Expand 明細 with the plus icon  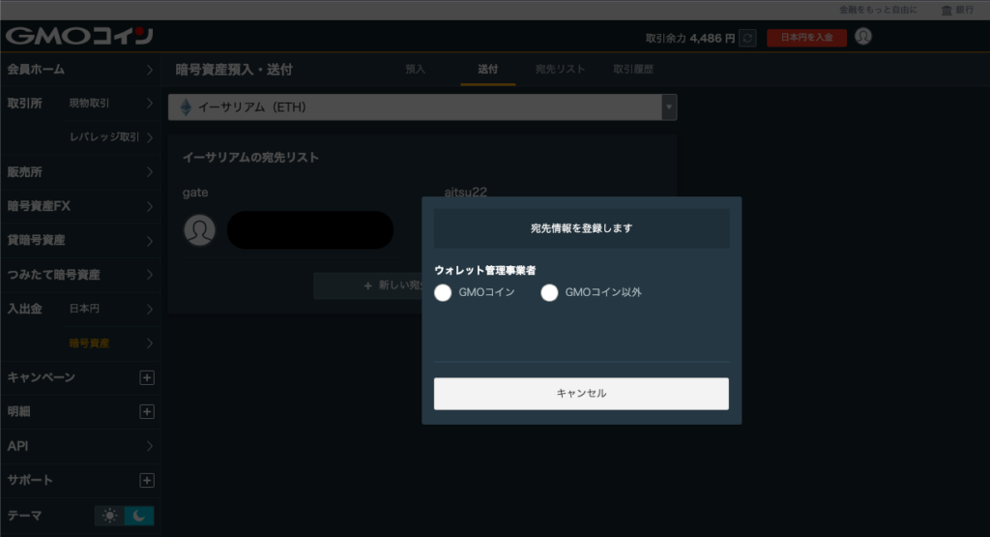coord(147,412)
